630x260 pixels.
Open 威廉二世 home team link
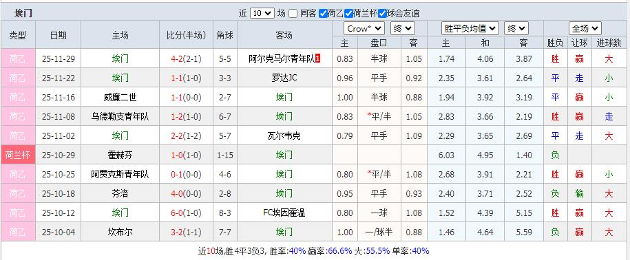(x=120, y=98)
